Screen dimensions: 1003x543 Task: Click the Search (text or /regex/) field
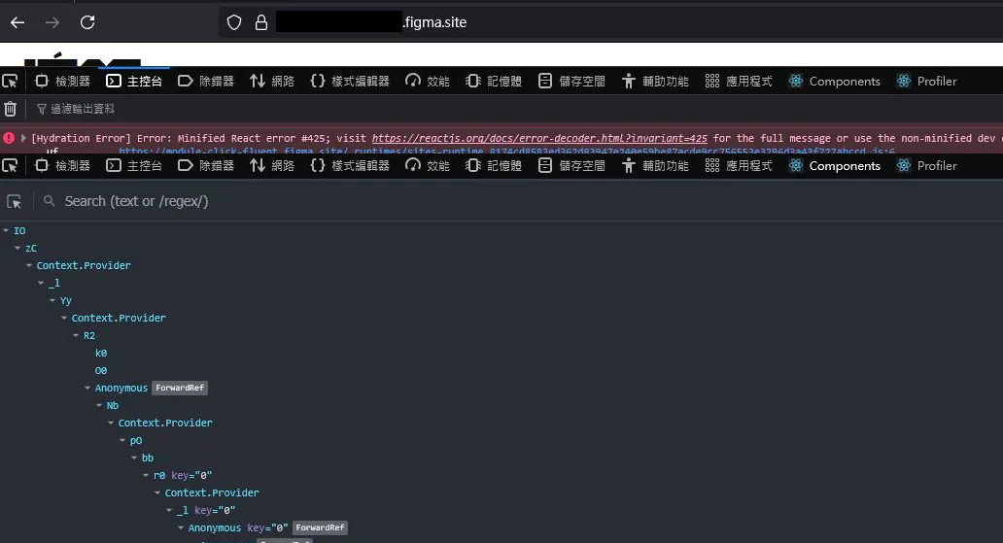[x=136, y=201]
